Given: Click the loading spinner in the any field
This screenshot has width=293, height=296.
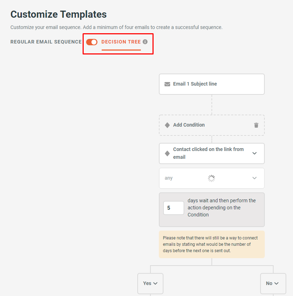Looking at the screenshot, I should (211, 178).
